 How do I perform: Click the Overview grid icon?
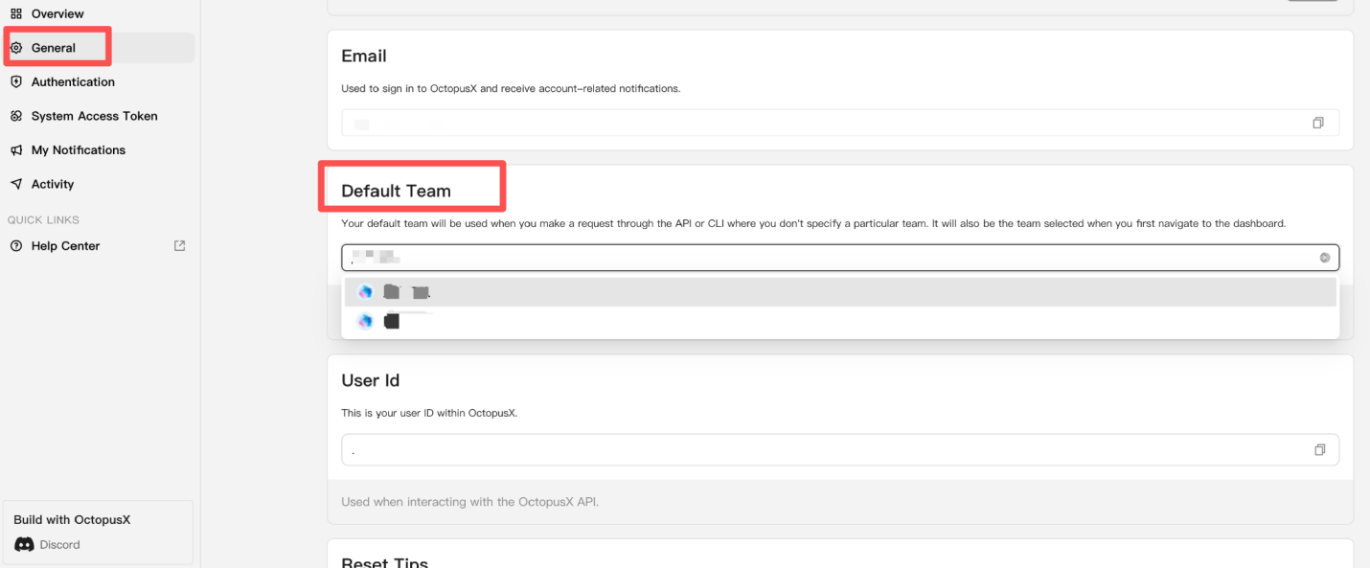click(16, 13)
